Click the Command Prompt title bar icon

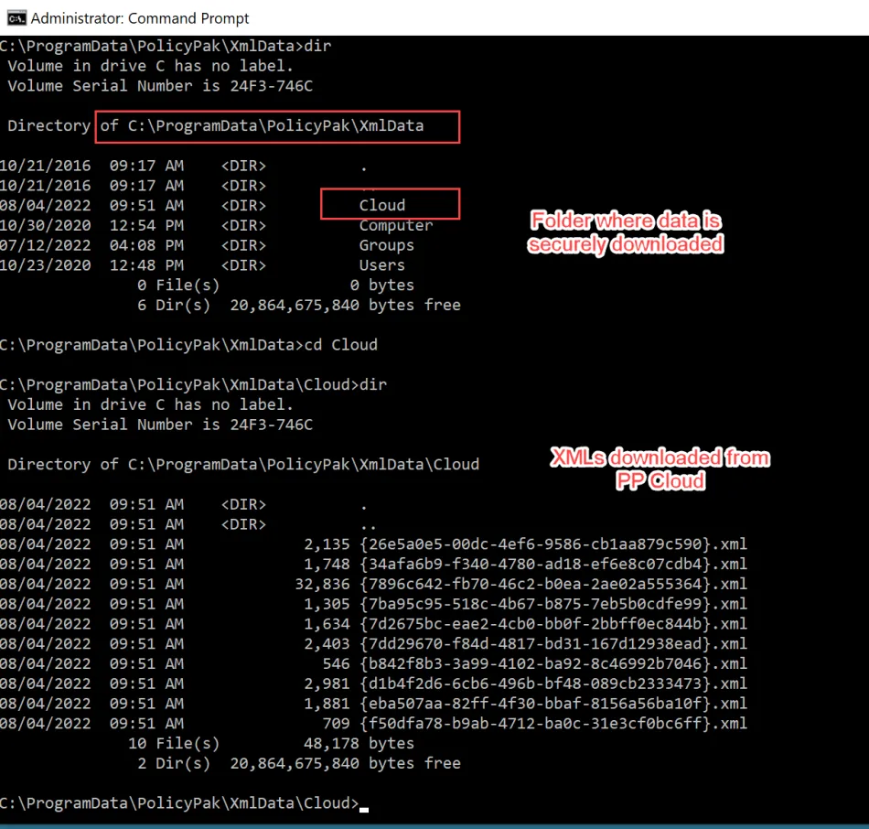(x=16, y=18)
